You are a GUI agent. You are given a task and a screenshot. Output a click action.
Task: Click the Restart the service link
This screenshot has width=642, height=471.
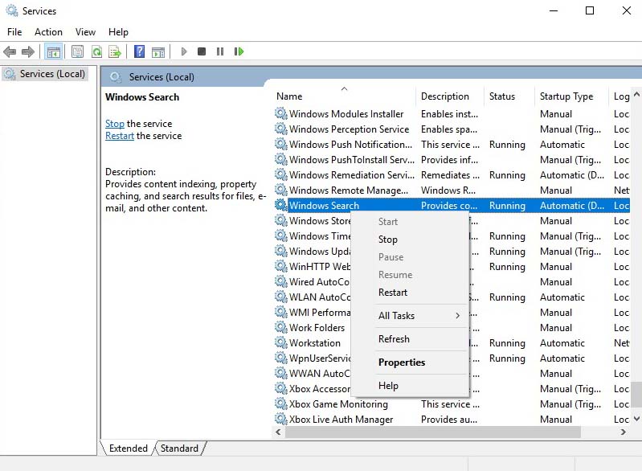120,136
